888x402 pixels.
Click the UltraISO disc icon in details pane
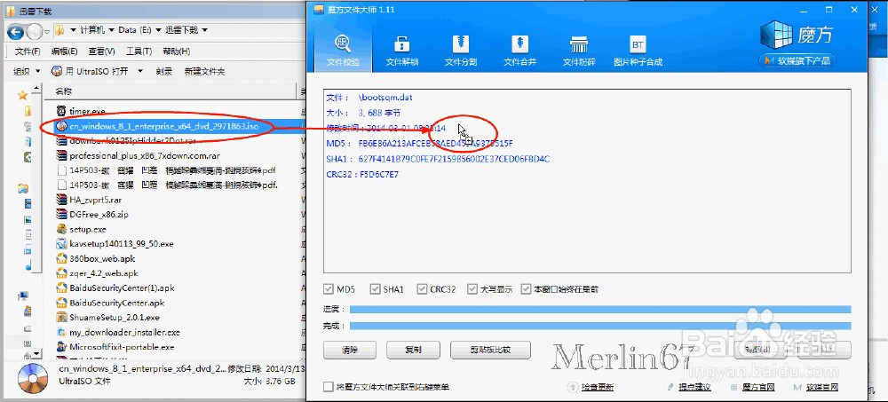coord(32,379)
